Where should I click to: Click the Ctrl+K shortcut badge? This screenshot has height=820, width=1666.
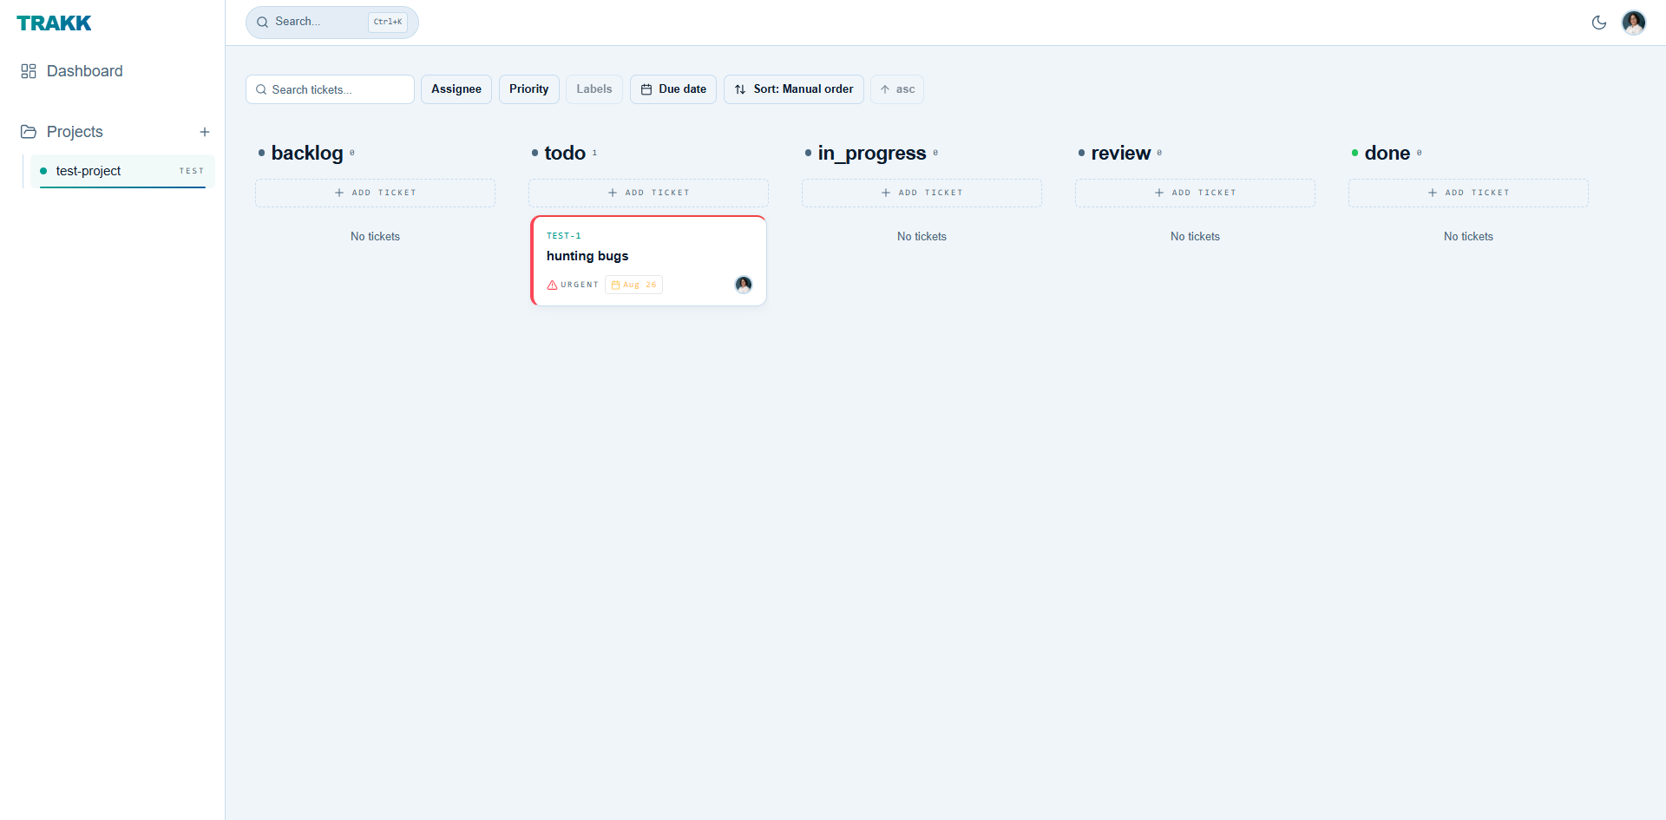[x=388, y=22]
